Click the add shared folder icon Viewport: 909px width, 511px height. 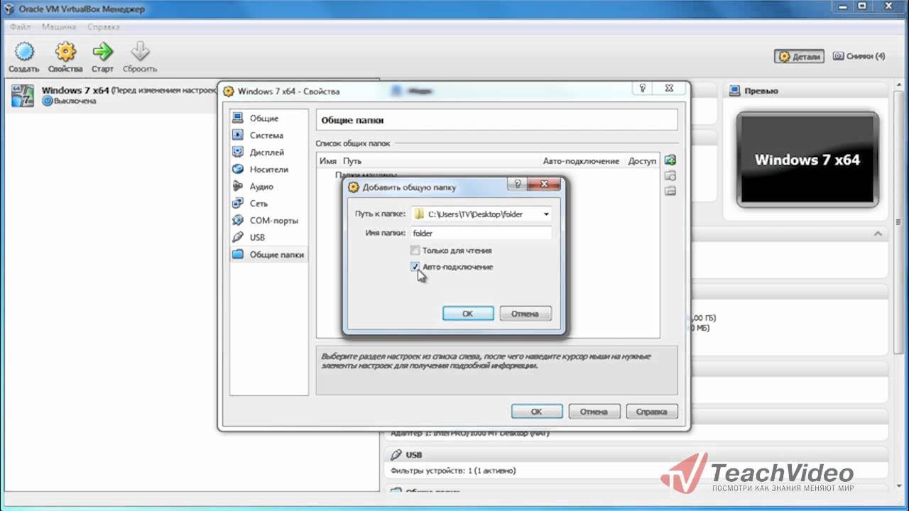(670, 160)
